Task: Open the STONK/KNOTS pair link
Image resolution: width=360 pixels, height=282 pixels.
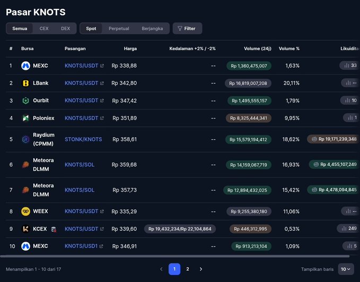Action: click(x=83, y=139)
